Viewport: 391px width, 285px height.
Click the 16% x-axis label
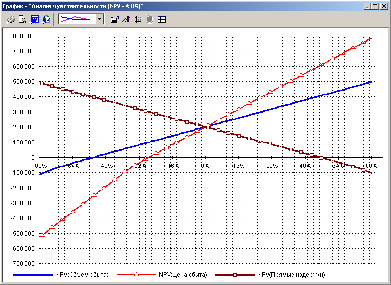coord(239,166)
